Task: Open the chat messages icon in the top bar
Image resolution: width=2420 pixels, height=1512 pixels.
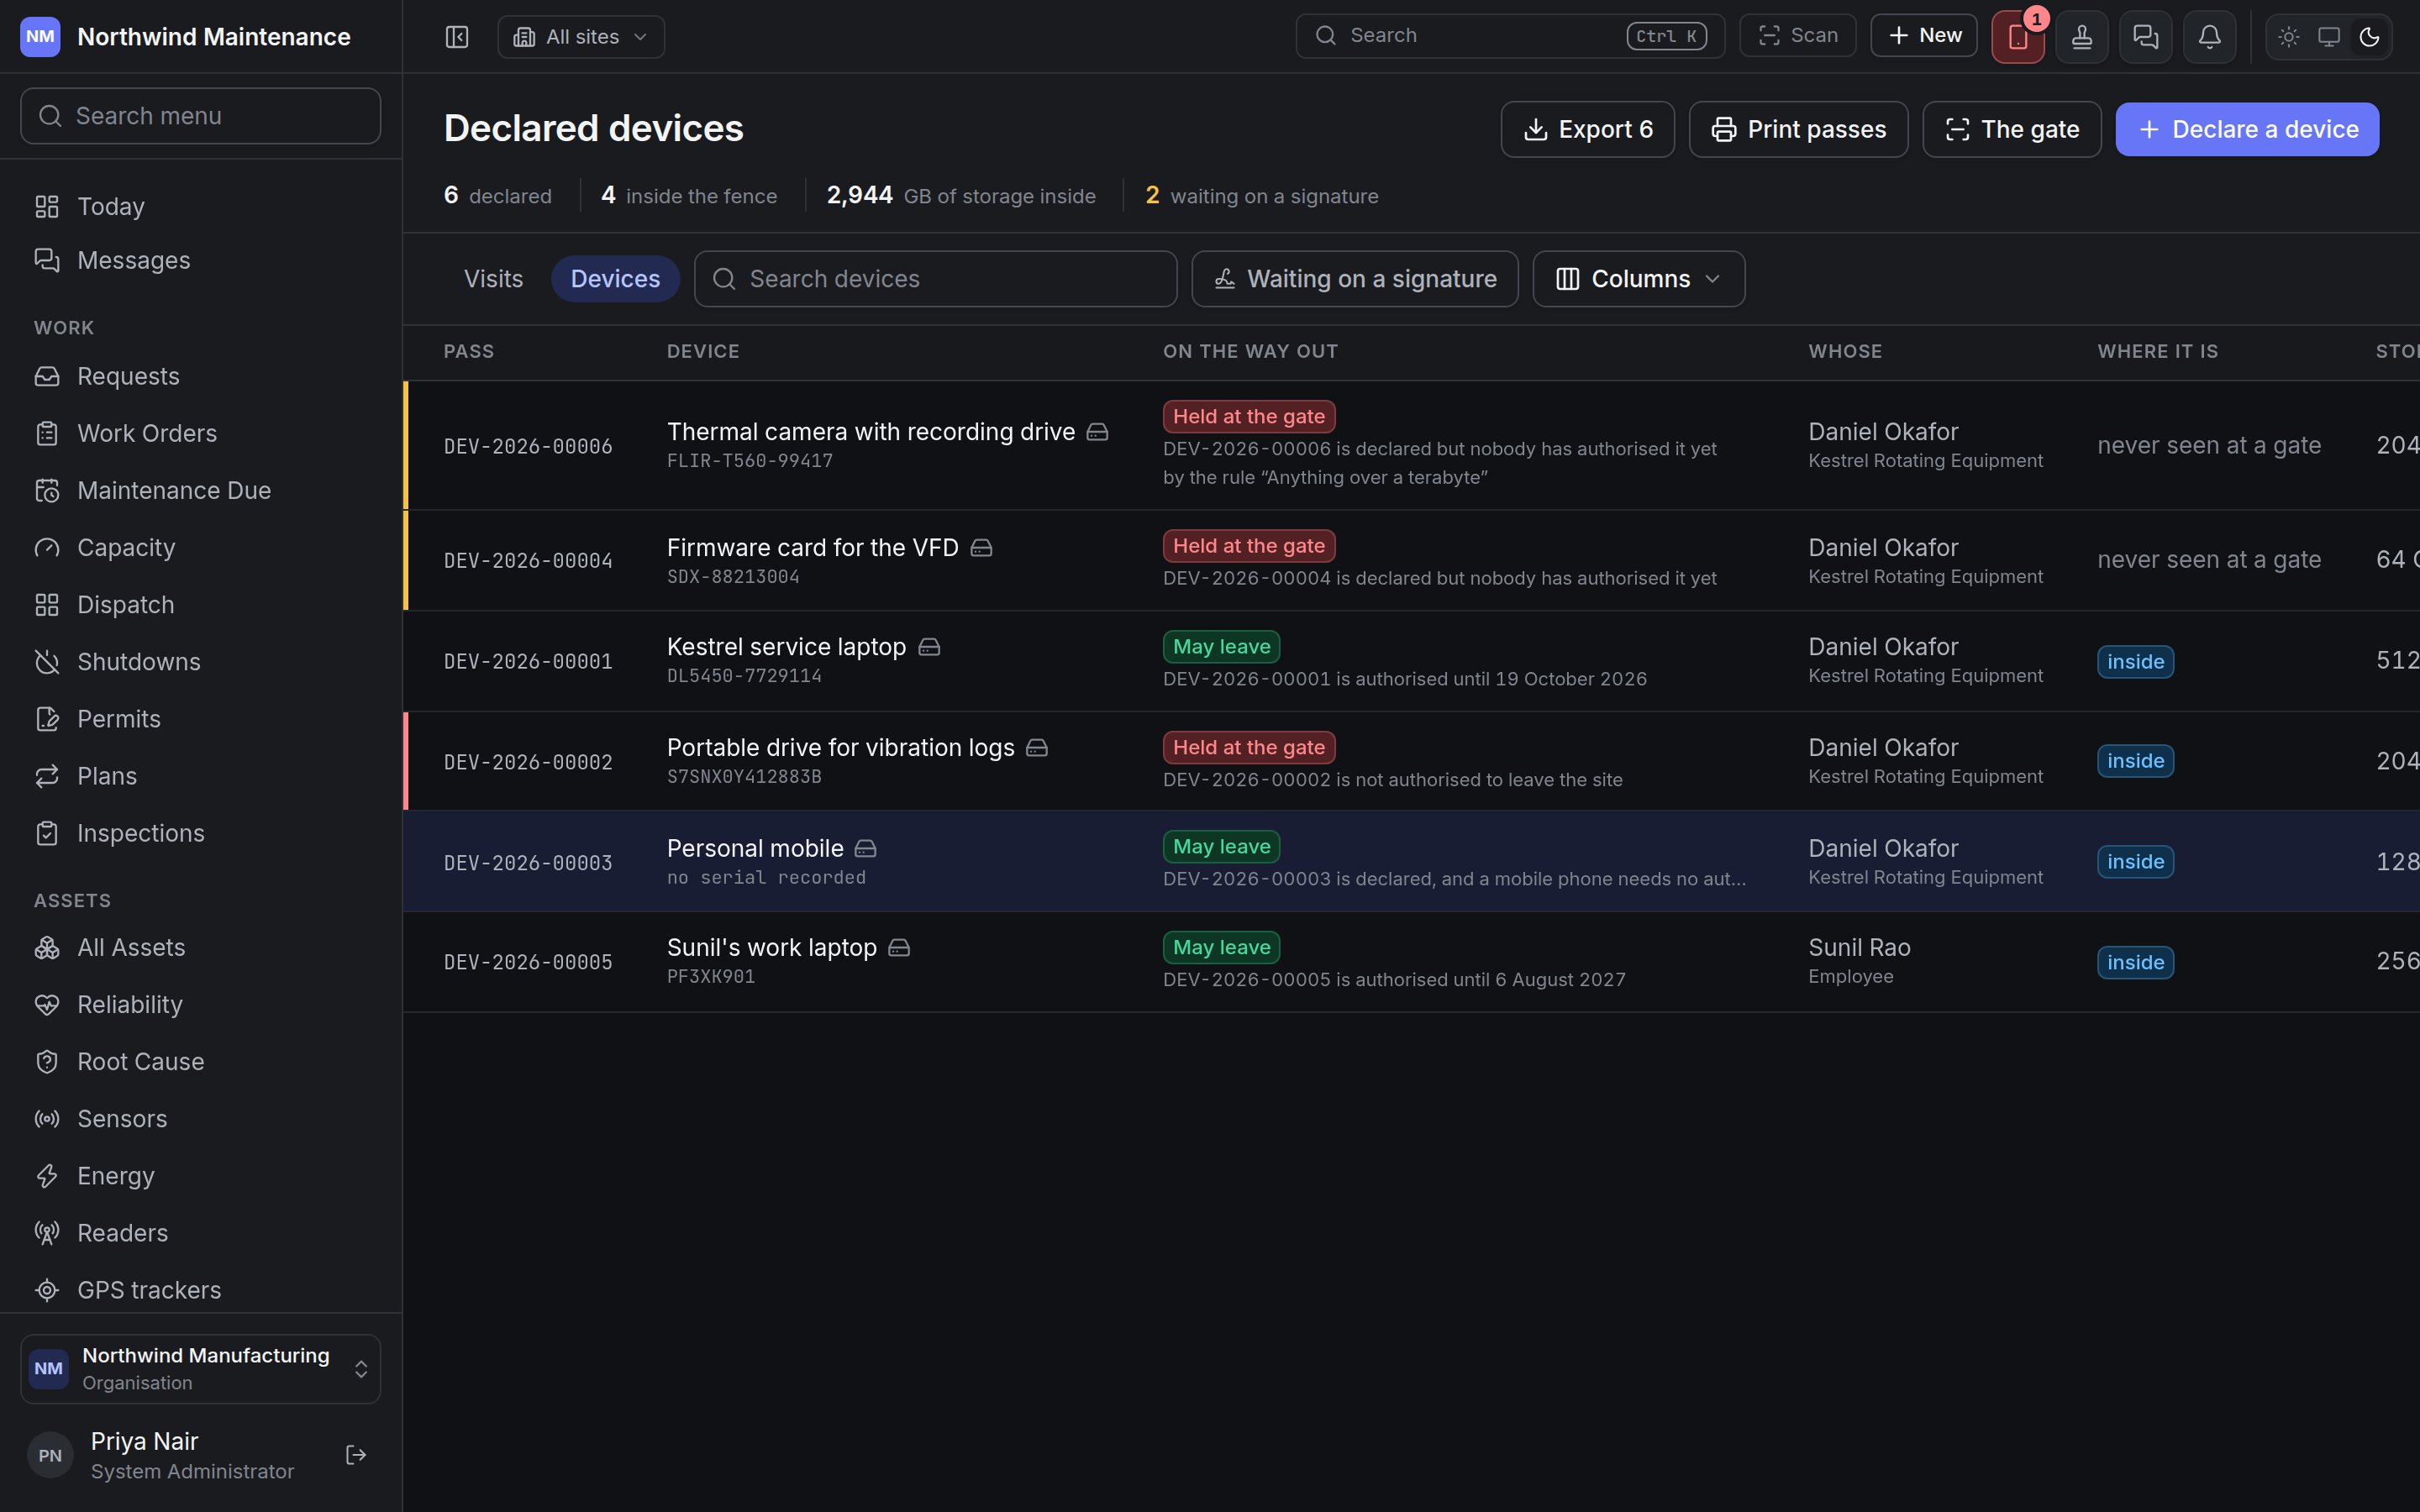Action: pos(2146,37)
